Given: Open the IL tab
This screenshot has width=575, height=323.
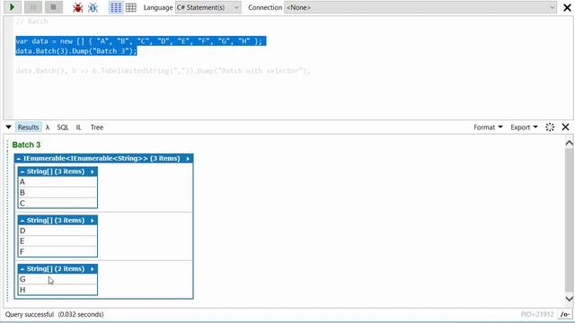Looking at the screenshot, I should click(78, 127).
